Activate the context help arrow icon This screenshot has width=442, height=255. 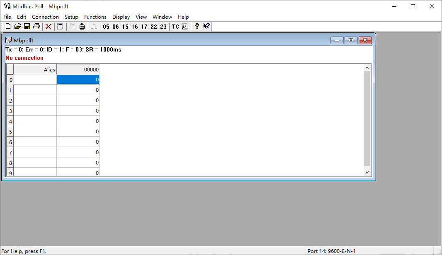[x=206, y=27]
